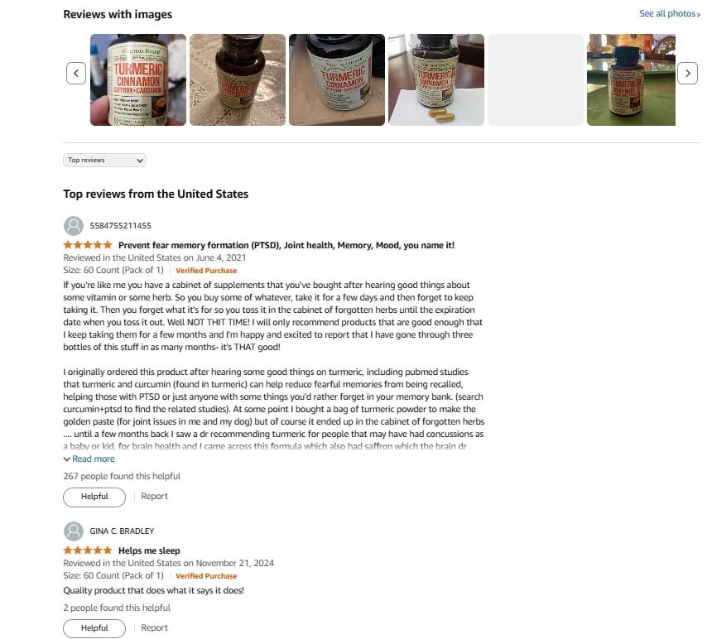This screenshot has height=639, width=712.
Task: Mark Gina's review as Helpful
Action: point(94,628)
